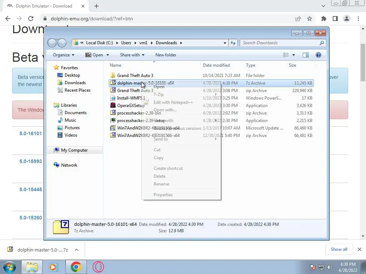This screenshot has width=366, height=274.
Task: Toggle Chrome side panel icon
Action: click(335, 19)
